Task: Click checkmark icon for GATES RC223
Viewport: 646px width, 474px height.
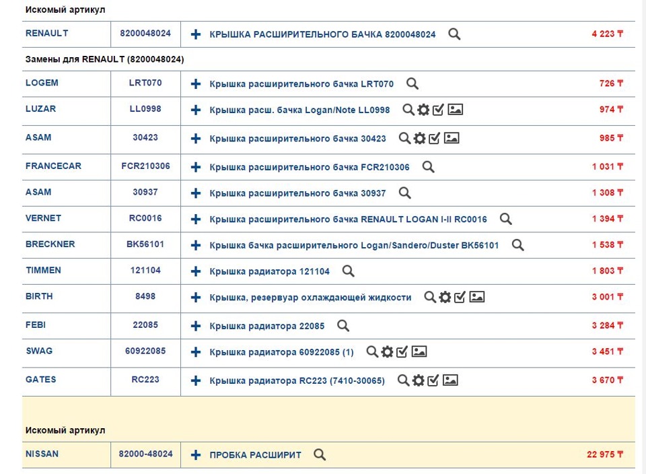Action: 433,380
